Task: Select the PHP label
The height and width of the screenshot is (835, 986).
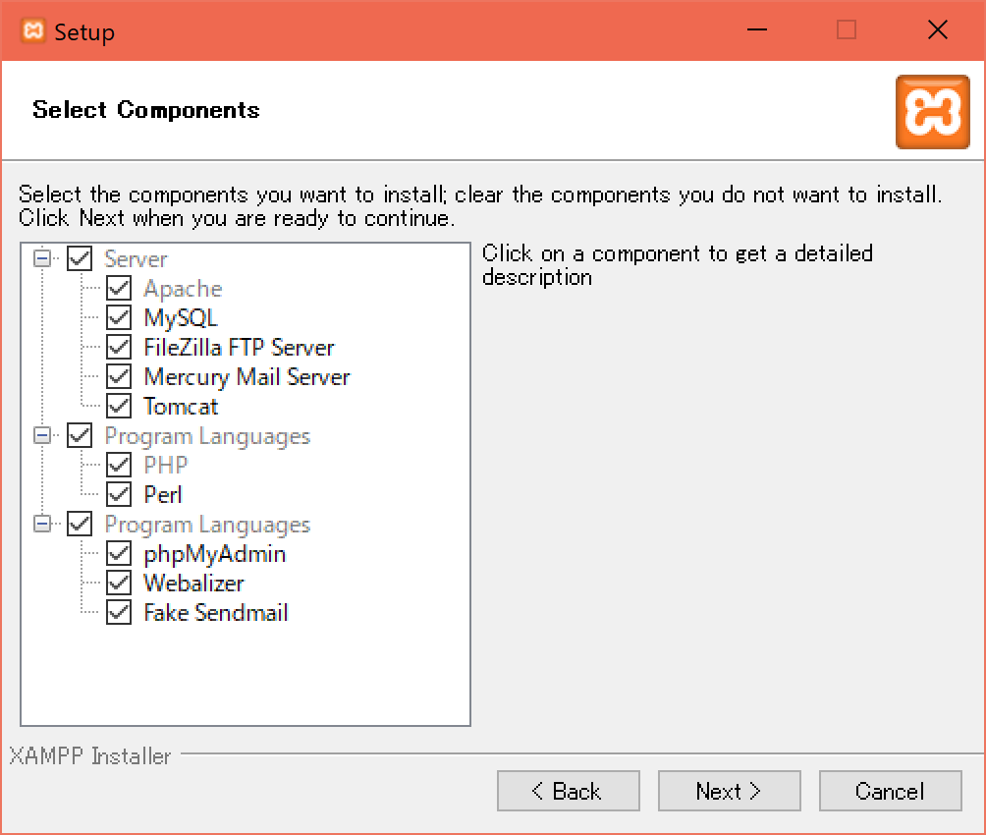Action: click(166, 466)
